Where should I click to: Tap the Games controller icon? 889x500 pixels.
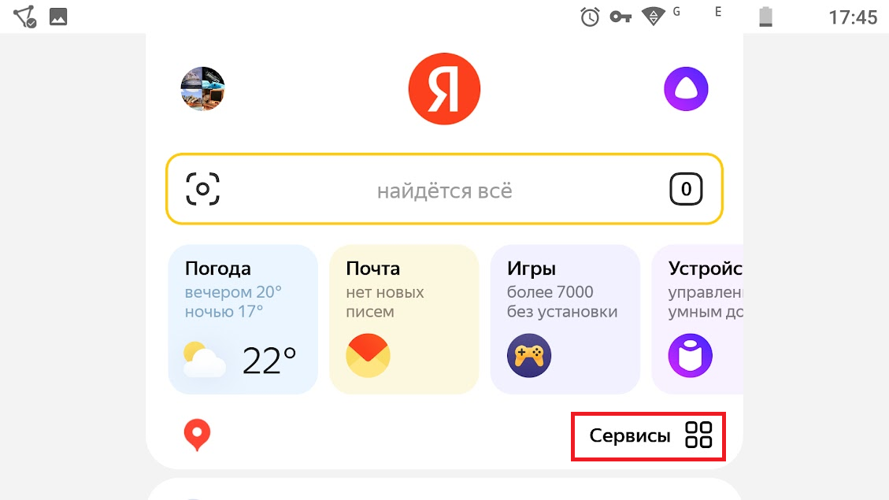(529, 355)
